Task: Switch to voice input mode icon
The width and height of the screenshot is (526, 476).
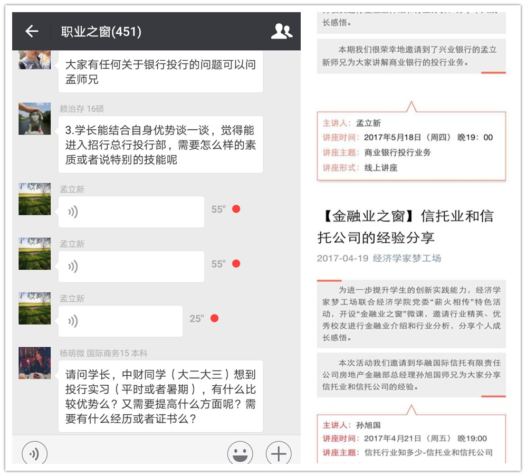Action: pyautogui.click(x=34, y=453)
